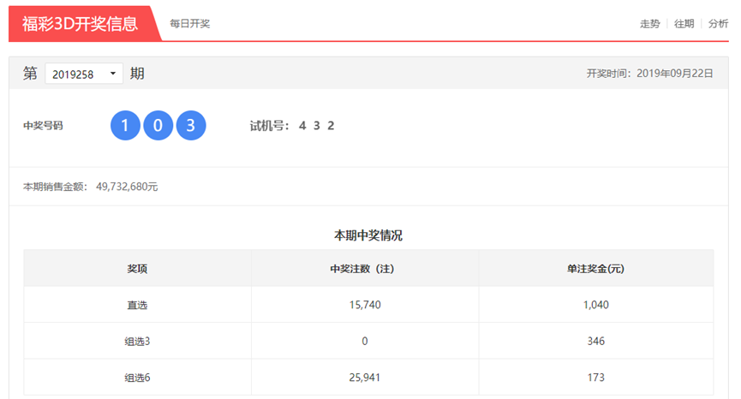Click the sales amount 49,732,680元
Image resolution: width=741 pixels, height=399 pixels.
tap(127, 187)
